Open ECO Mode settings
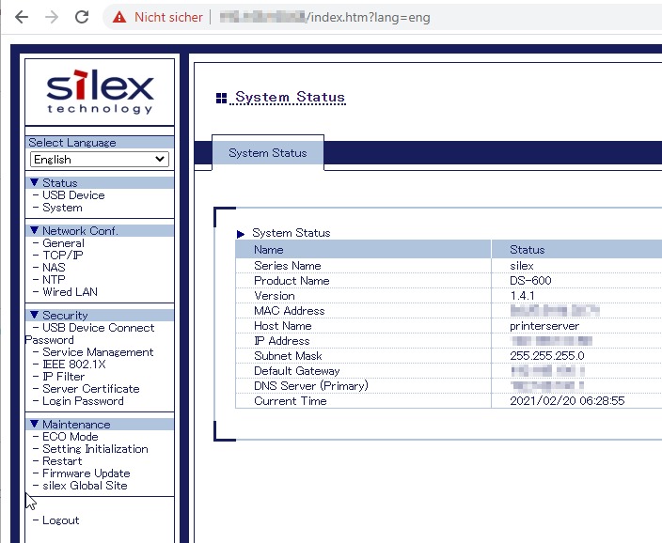Viewport: 662px width, 543px height. pyautogui.click(x=71, y=437)
